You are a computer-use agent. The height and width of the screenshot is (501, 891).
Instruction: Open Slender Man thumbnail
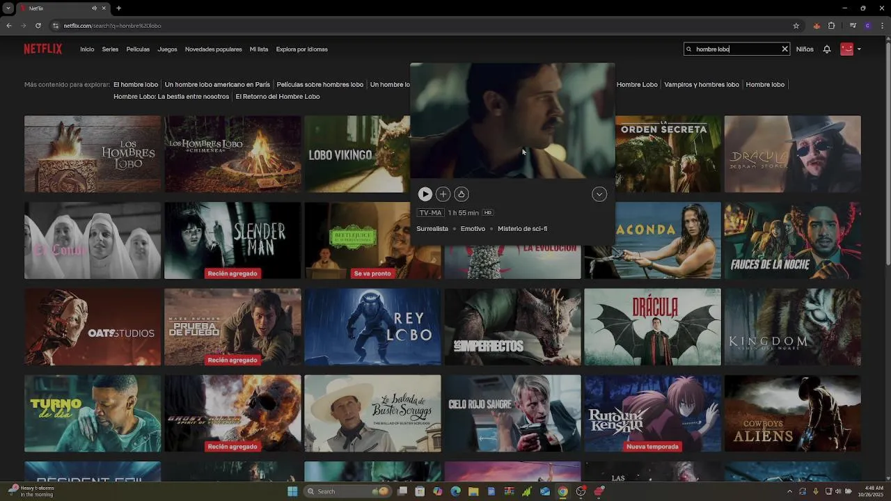click(232, 240)
